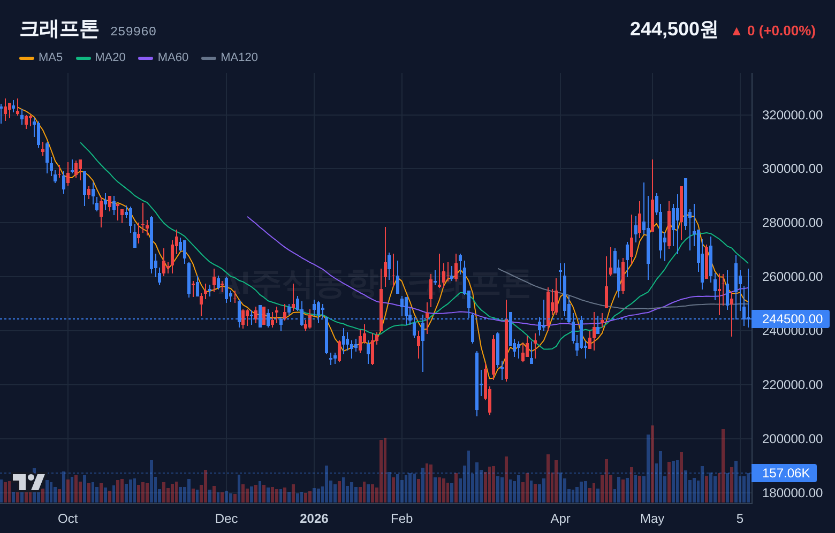Click the Oct label on time axis
The height and width of the screenshot is (533, 835).
[x=68, y=519]
